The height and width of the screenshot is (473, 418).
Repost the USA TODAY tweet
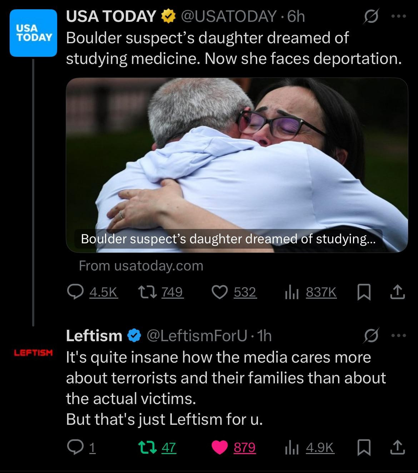(160, 293)
